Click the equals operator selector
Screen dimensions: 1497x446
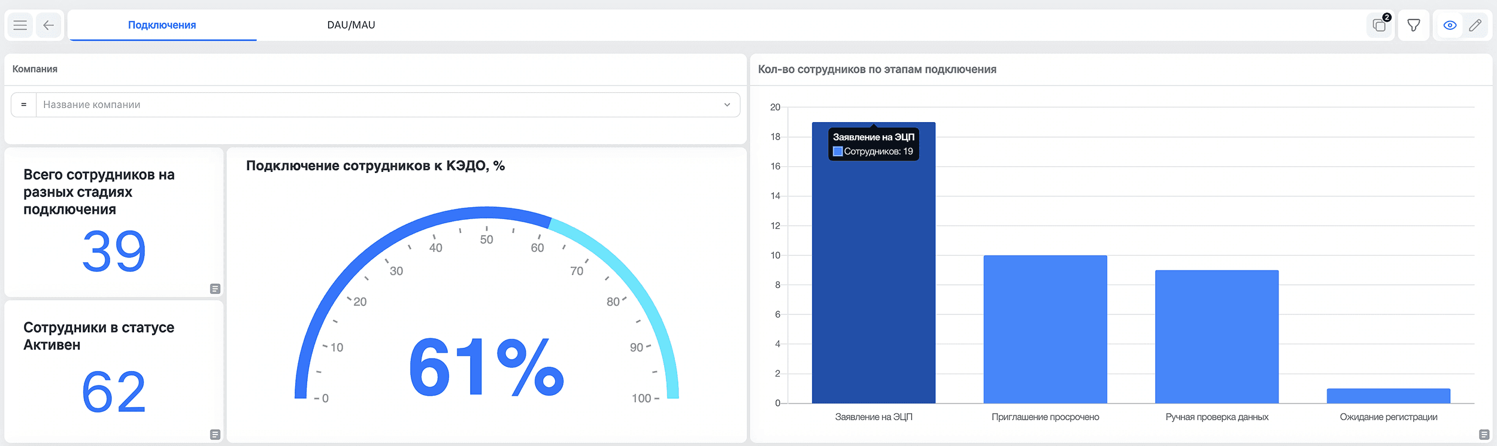pyautogui.click(x=24, y=105)
